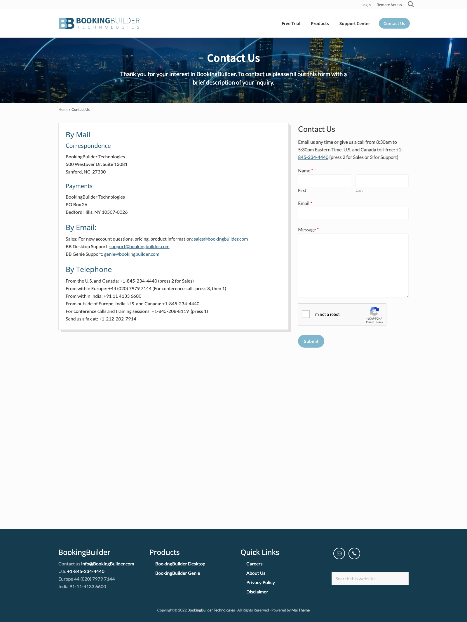Open the Products menu item

coord(320,24)
